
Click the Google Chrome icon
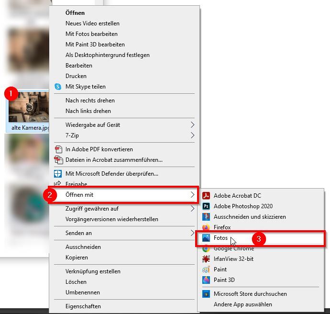click(x=206, y=248)
